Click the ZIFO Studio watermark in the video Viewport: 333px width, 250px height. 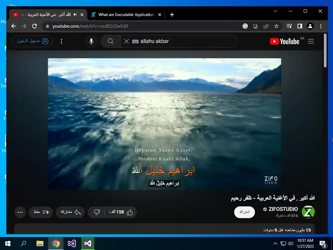point(271,180)
